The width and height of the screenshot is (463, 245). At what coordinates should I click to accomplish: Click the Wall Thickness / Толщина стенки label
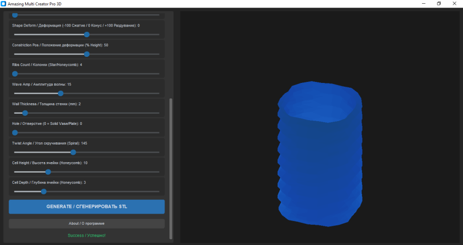click(46, 104)
